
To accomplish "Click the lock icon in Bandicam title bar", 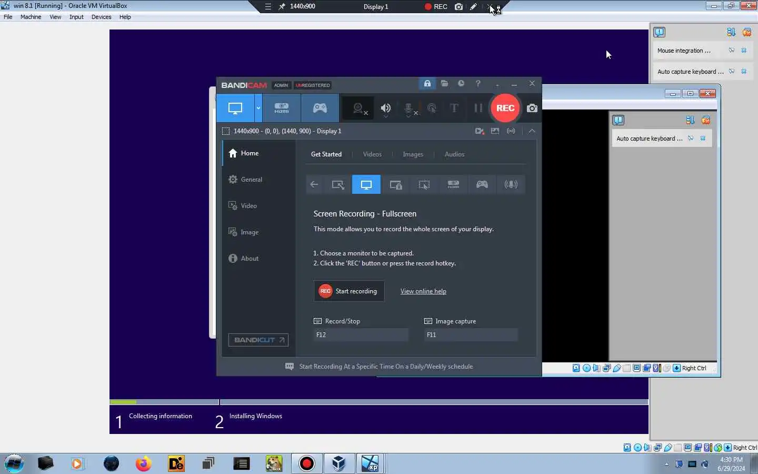I will click(427, 84).
